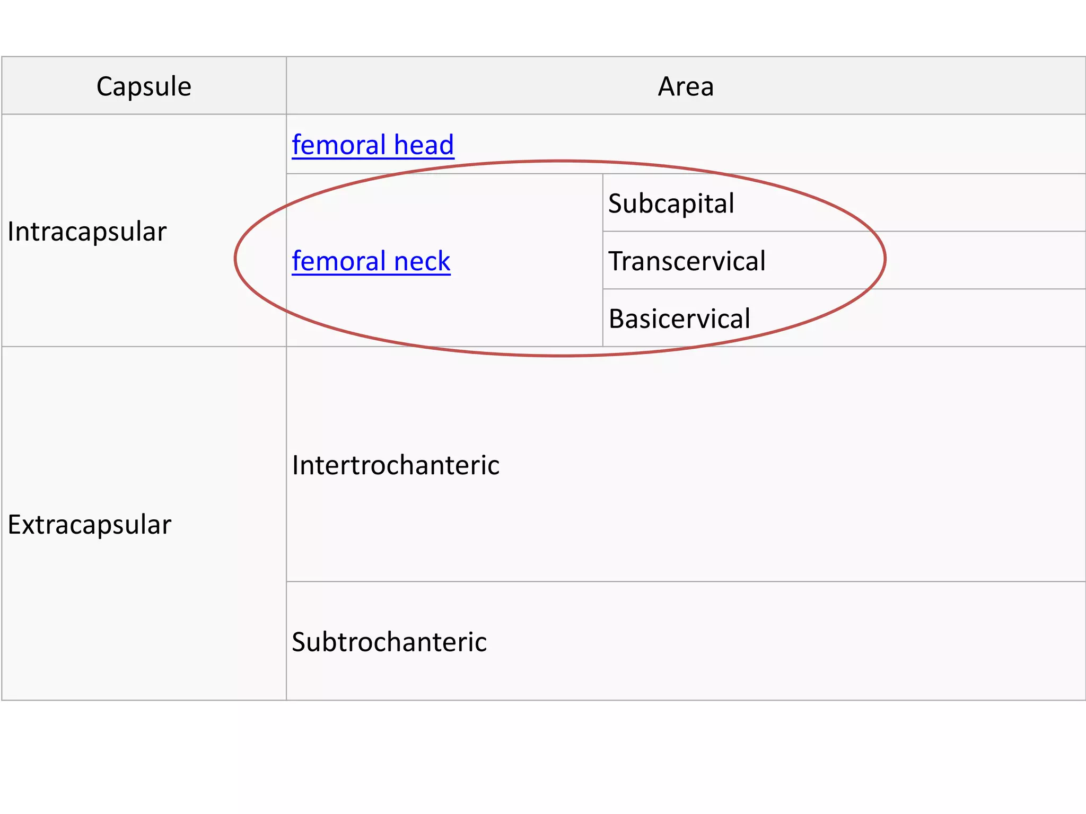Select the "Subtrochanteric" cell text
1086x814 pixels.
point(389,642)
